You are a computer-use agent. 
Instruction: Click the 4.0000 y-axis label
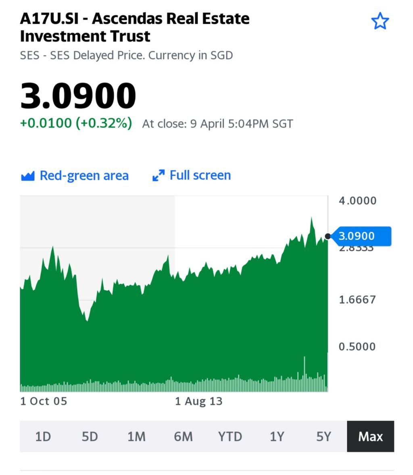point(357,201)
